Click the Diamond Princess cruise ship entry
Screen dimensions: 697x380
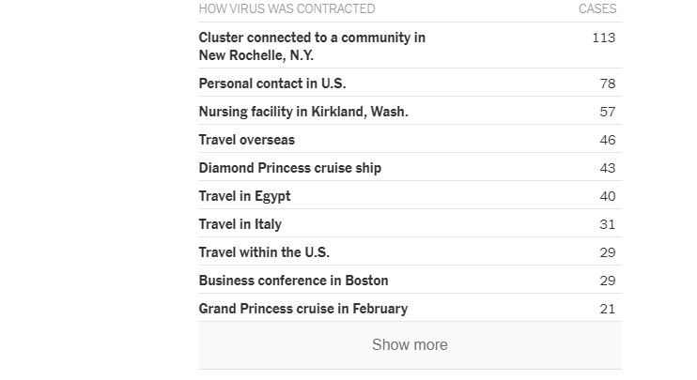pyautogui.click(x=290, y=168)
